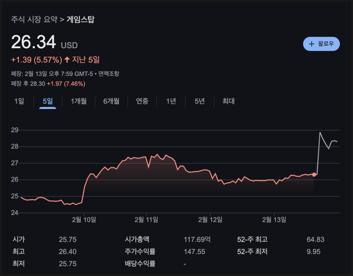Click the pink closing-price dot on chart
The height and width of the screenshot is (276, 353).
(314, 175)
